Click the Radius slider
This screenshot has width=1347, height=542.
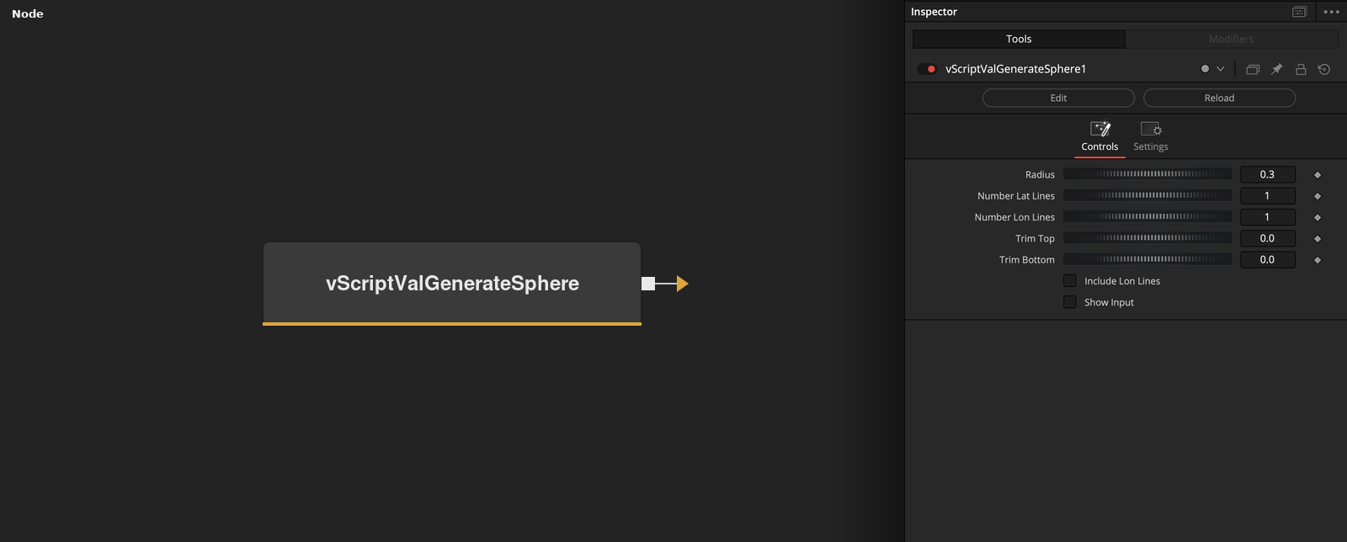point(1147,174)
